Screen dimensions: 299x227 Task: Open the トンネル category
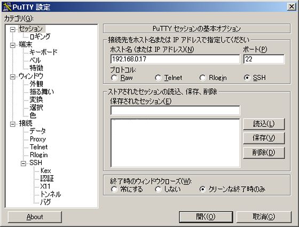tap(50, 194)
